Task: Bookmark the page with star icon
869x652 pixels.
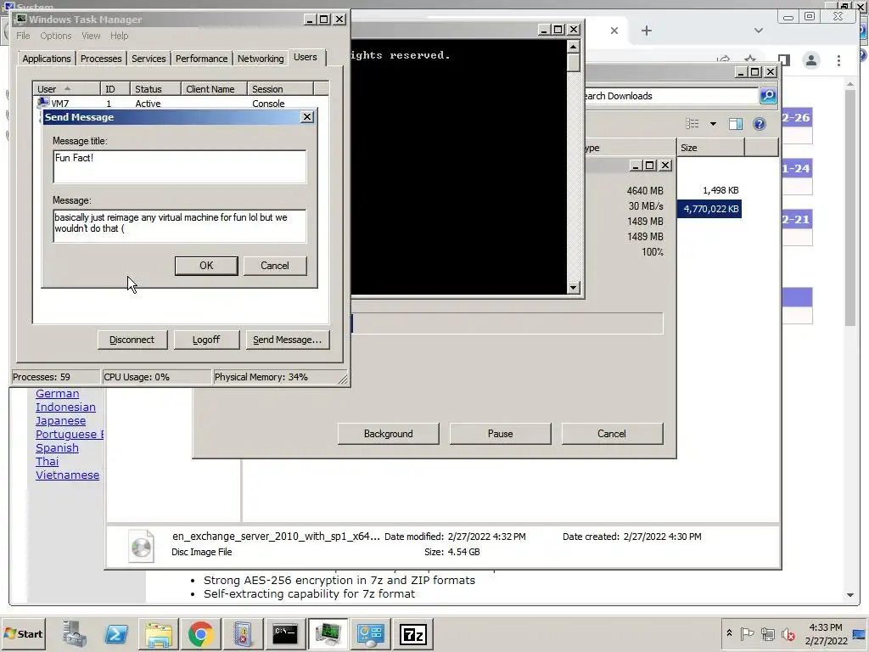Action: [750, 59]
